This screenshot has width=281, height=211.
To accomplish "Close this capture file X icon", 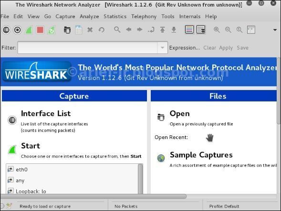I will click(x=90, y=30).
